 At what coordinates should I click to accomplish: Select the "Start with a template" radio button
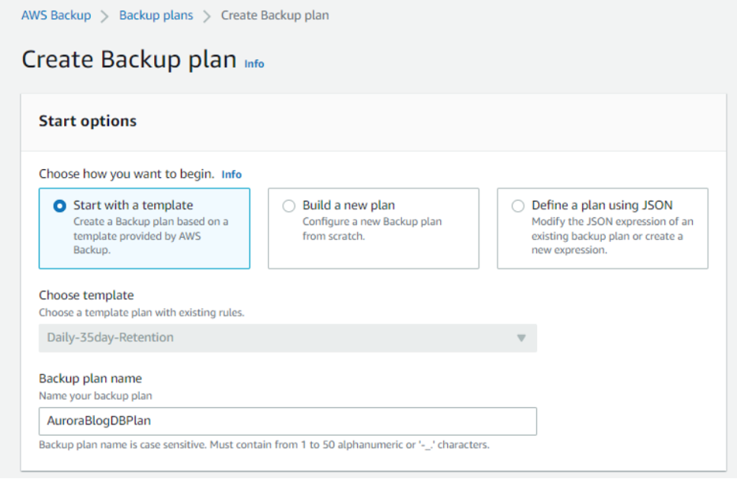59,206
